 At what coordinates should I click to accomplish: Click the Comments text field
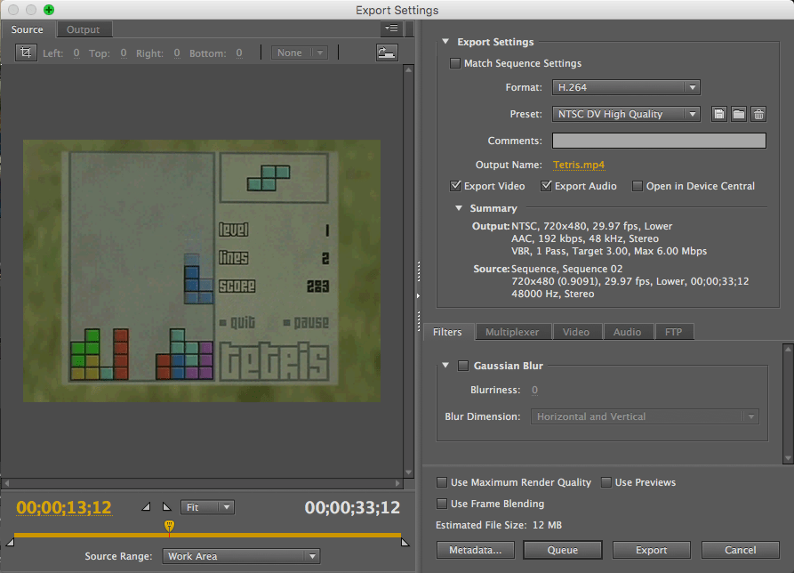click(659, 141)
